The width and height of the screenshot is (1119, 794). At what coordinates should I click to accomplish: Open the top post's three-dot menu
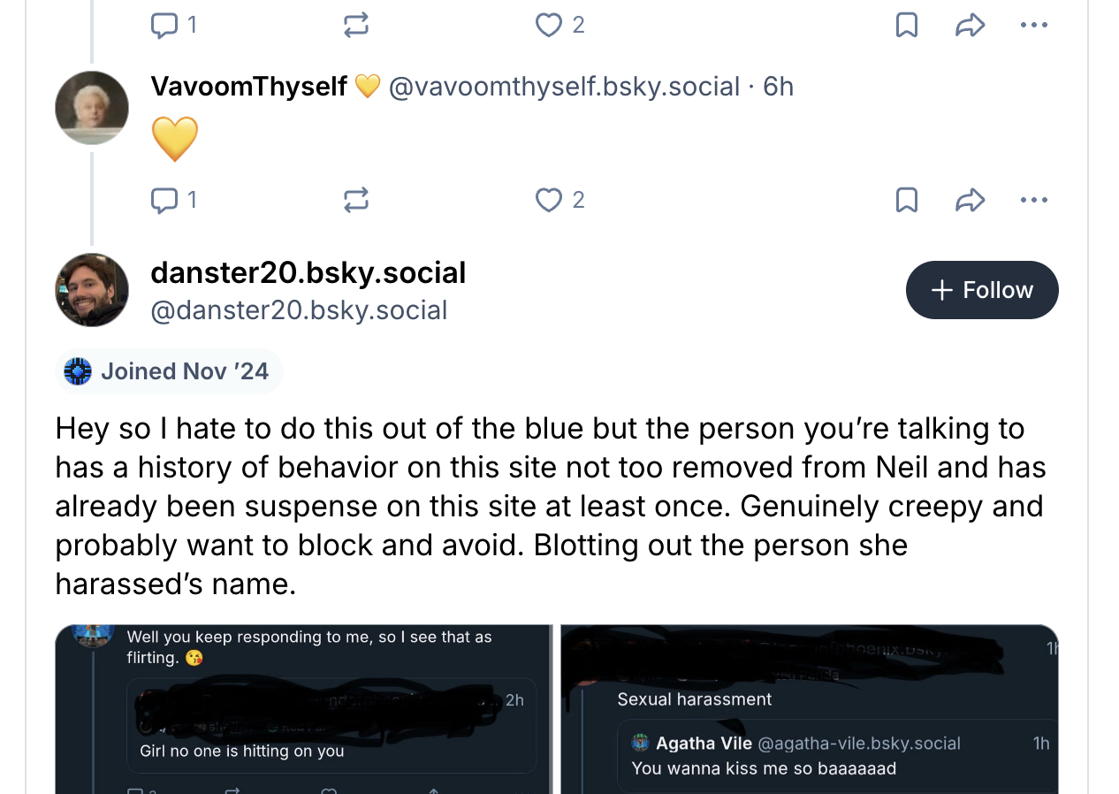click(x=1032, y=26)
